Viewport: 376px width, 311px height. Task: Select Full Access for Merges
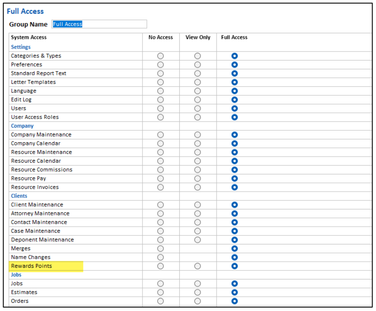click(234, 249)
